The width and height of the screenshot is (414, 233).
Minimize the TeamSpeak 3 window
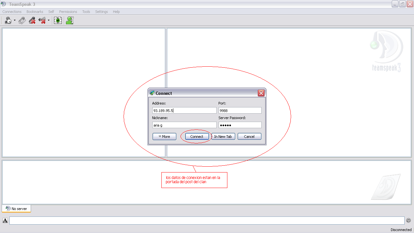click(395, 4)
